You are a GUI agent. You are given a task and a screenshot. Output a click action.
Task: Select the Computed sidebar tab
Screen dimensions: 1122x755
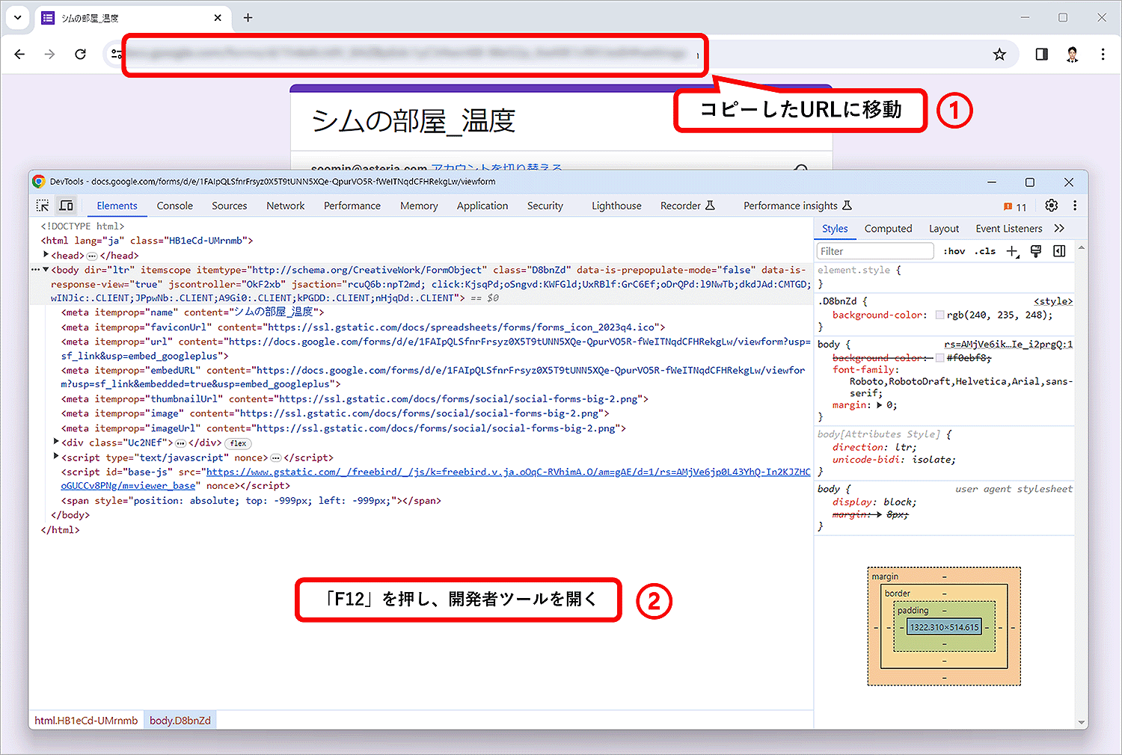(888, 229)
